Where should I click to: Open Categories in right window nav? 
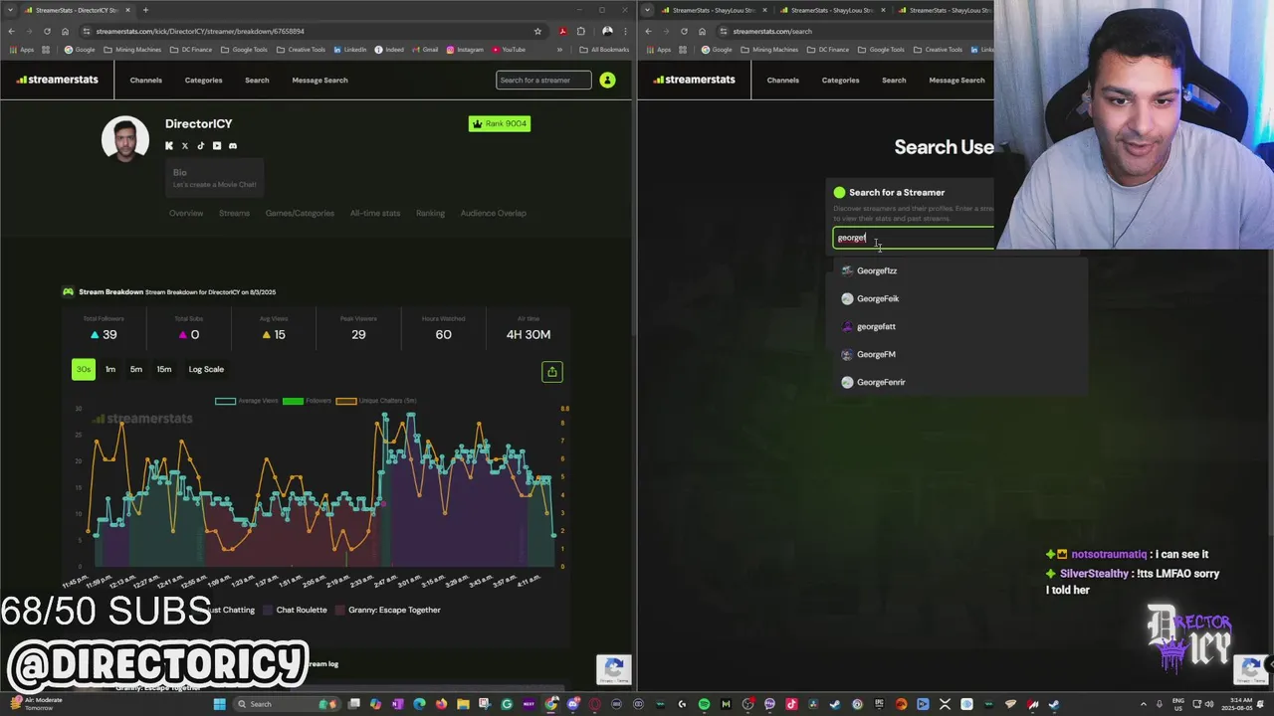[x=840, y=80]
